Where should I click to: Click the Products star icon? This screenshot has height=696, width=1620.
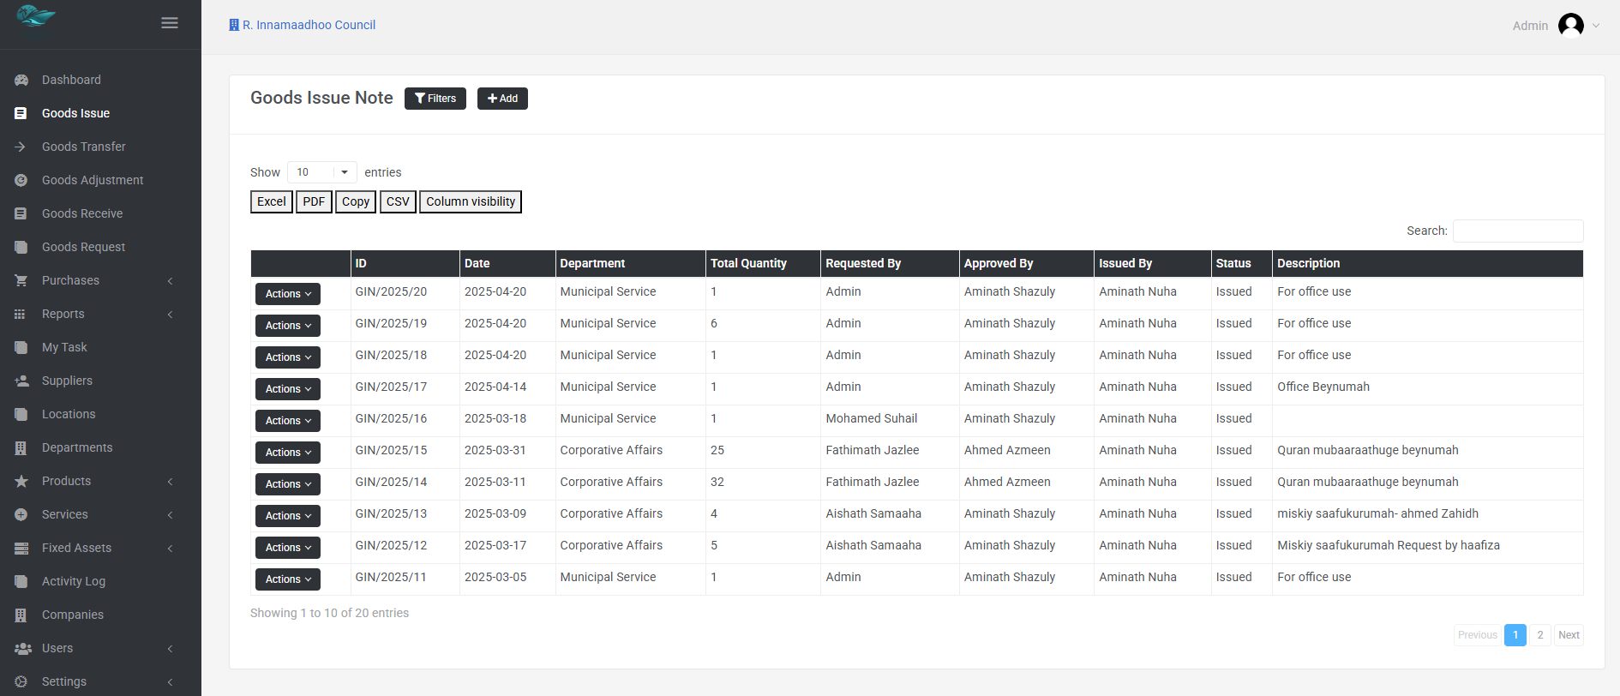(x=21, y=481)
